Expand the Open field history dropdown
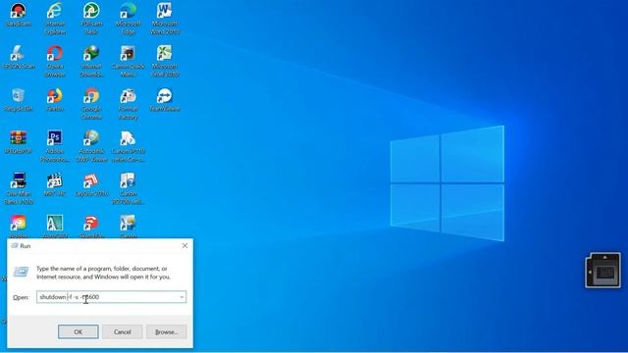 click(x=182, y=297)
